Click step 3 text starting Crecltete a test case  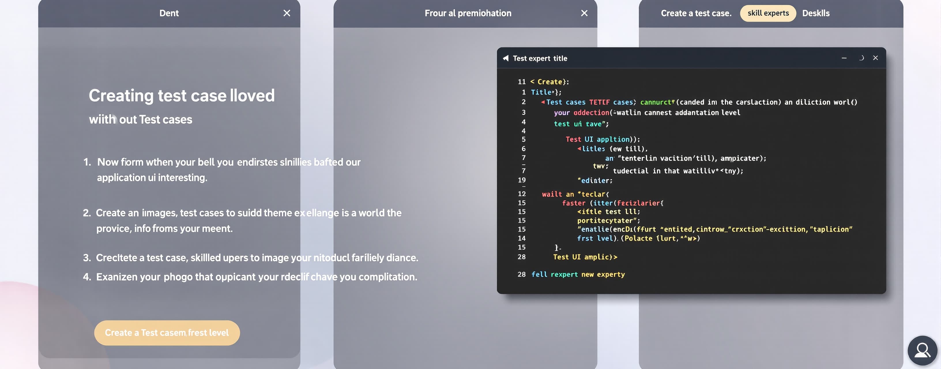pos(257,257)
